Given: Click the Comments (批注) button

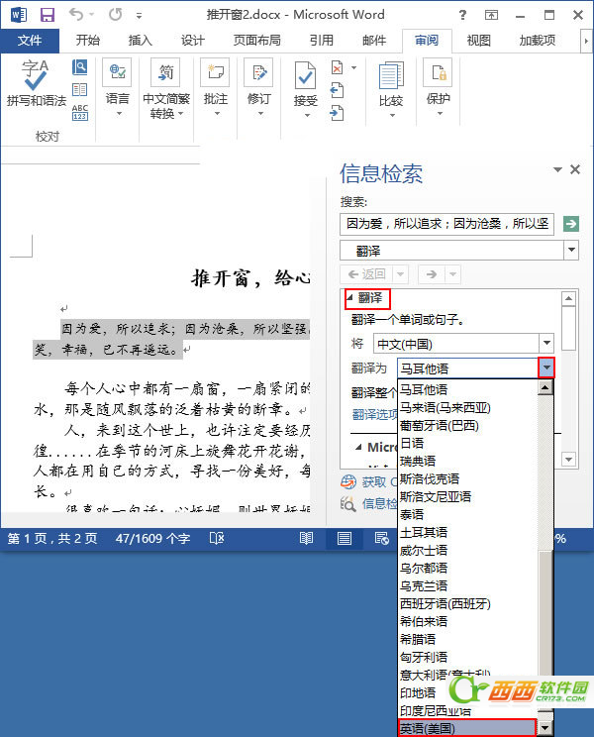Looking at the screenshot, I should point(216,88).
